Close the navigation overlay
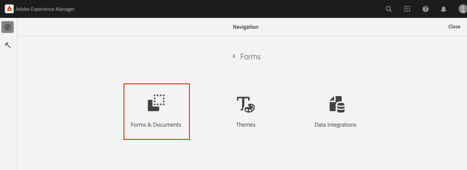This screenshot has width=467, height=170. point(454,26)
